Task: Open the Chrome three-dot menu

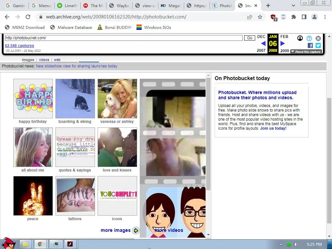Action: click(325, 17)
